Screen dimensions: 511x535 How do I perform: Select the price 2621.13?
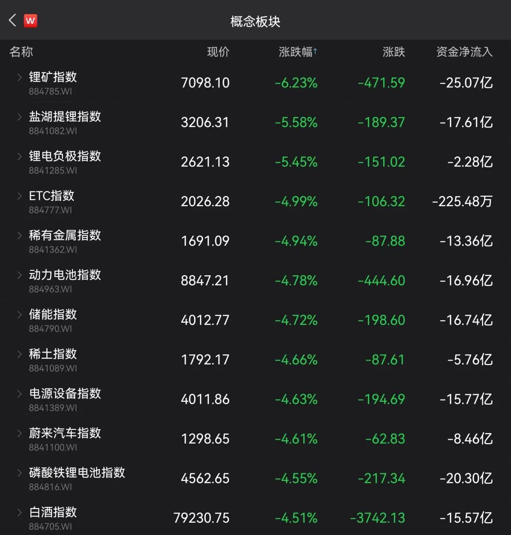tap(205, 162)
